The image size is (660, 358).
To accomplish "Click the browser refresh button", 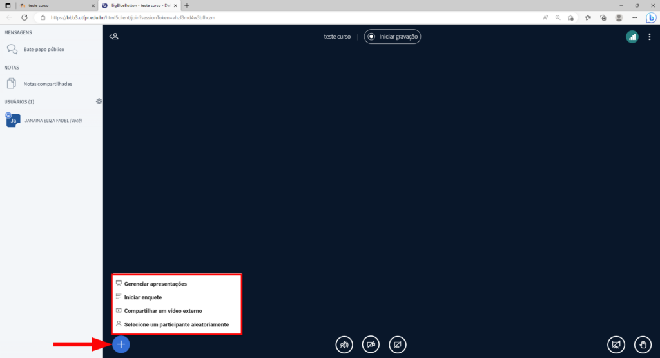I will pyautogui.click(x=24, y=17).
